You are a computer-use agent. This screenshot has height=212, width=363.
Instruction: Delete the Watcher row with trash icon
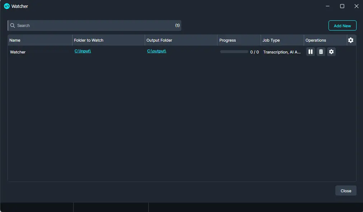321,52
